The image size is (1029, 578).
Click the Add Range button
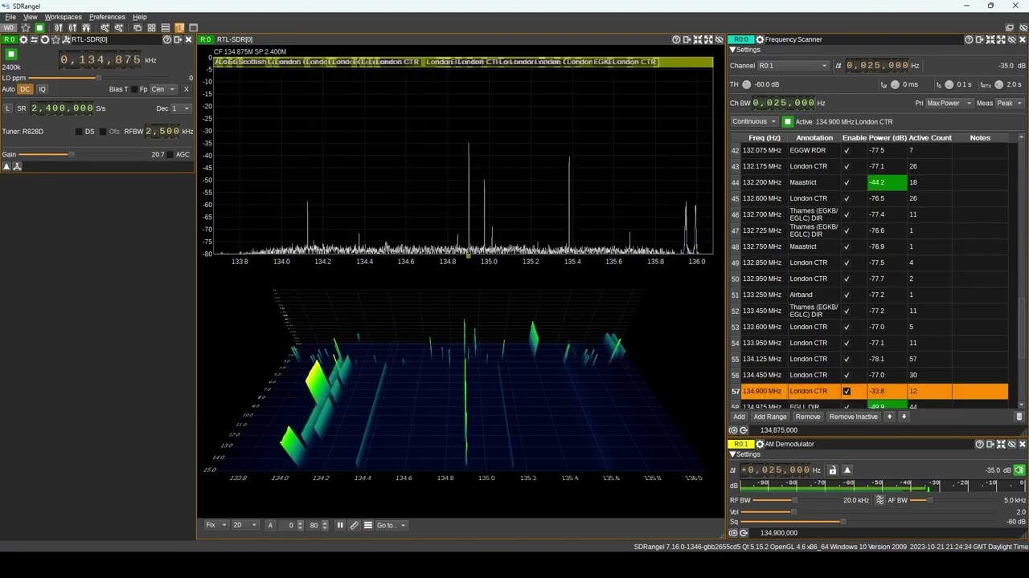(770, 417)
